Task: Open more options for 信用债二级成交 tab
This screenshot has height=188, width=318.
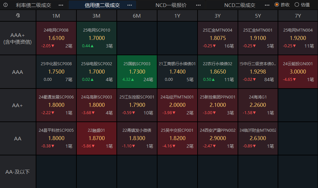Action: 129,5
